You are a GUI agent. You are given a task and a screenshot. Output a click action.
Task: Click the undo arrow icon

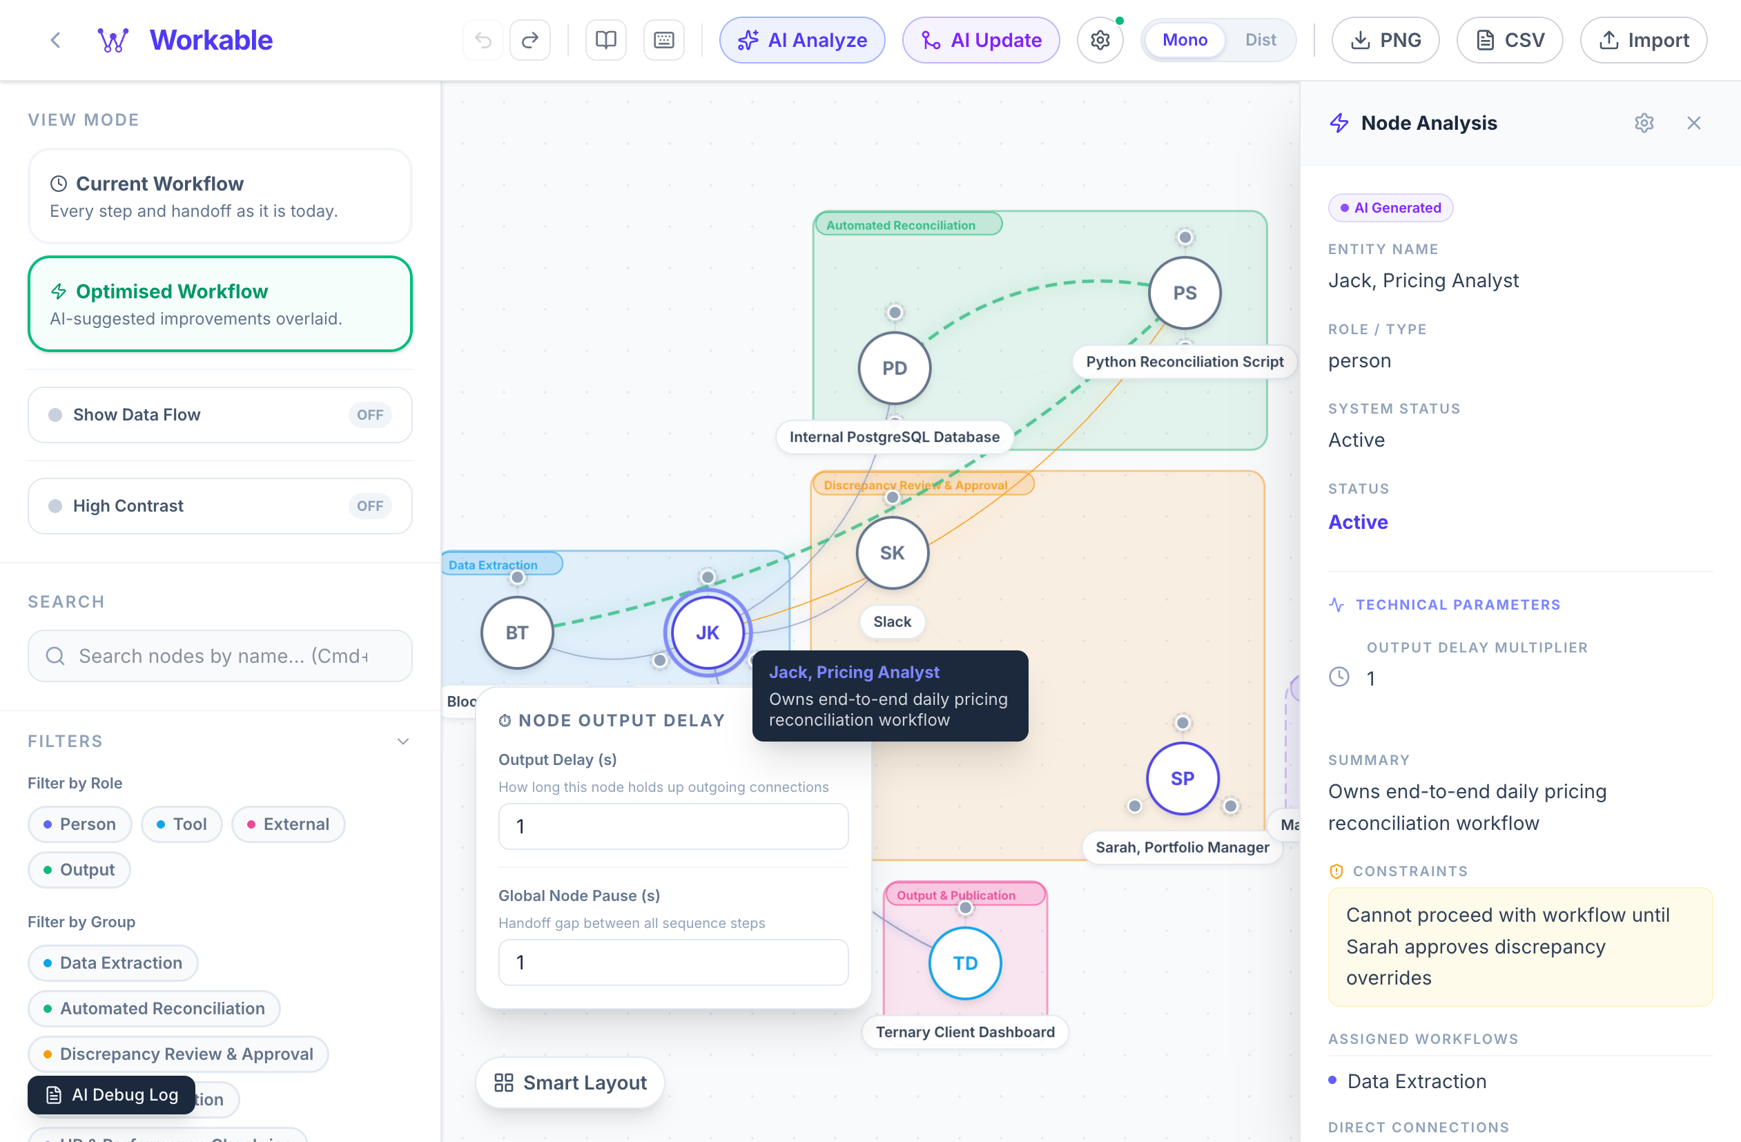pos(483,40)
